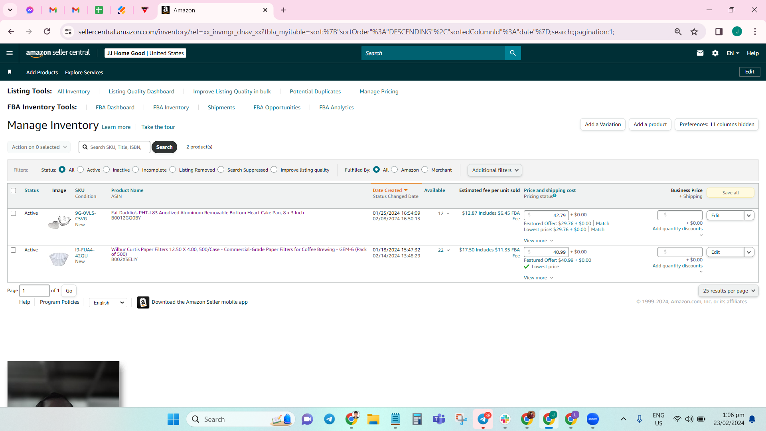Open Microsoft Teams from the taskbar
Image resolution: width=766 pixels, height=431 pixels.
tap(439, 419)
